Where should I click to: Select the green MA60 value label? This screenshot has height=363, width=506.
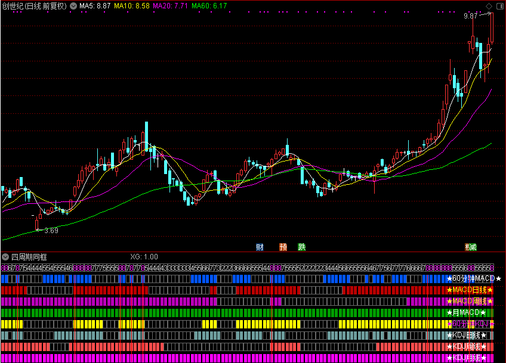(209, 6)
